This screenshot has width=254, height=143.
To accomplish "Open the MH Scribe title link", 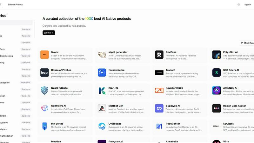I will click(57, 124).
